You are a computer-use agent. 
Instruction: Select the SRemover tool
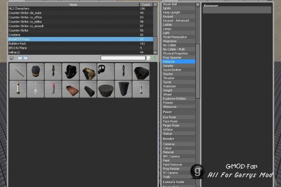178,107
